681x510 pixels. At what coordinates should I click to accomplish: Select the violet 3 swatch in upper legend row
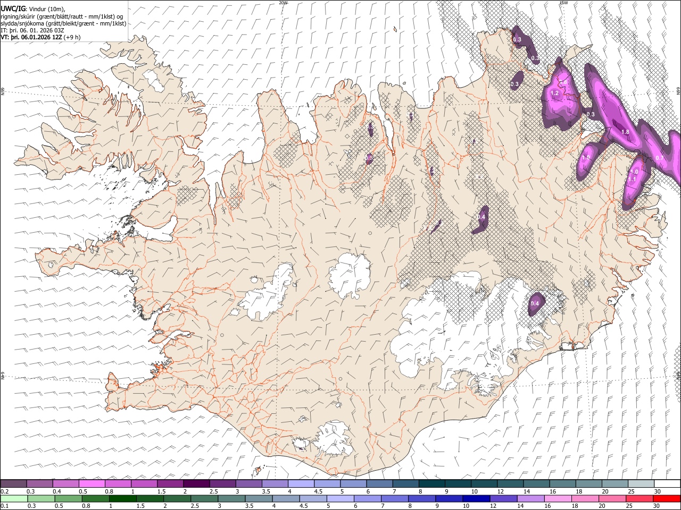(248, 483)
